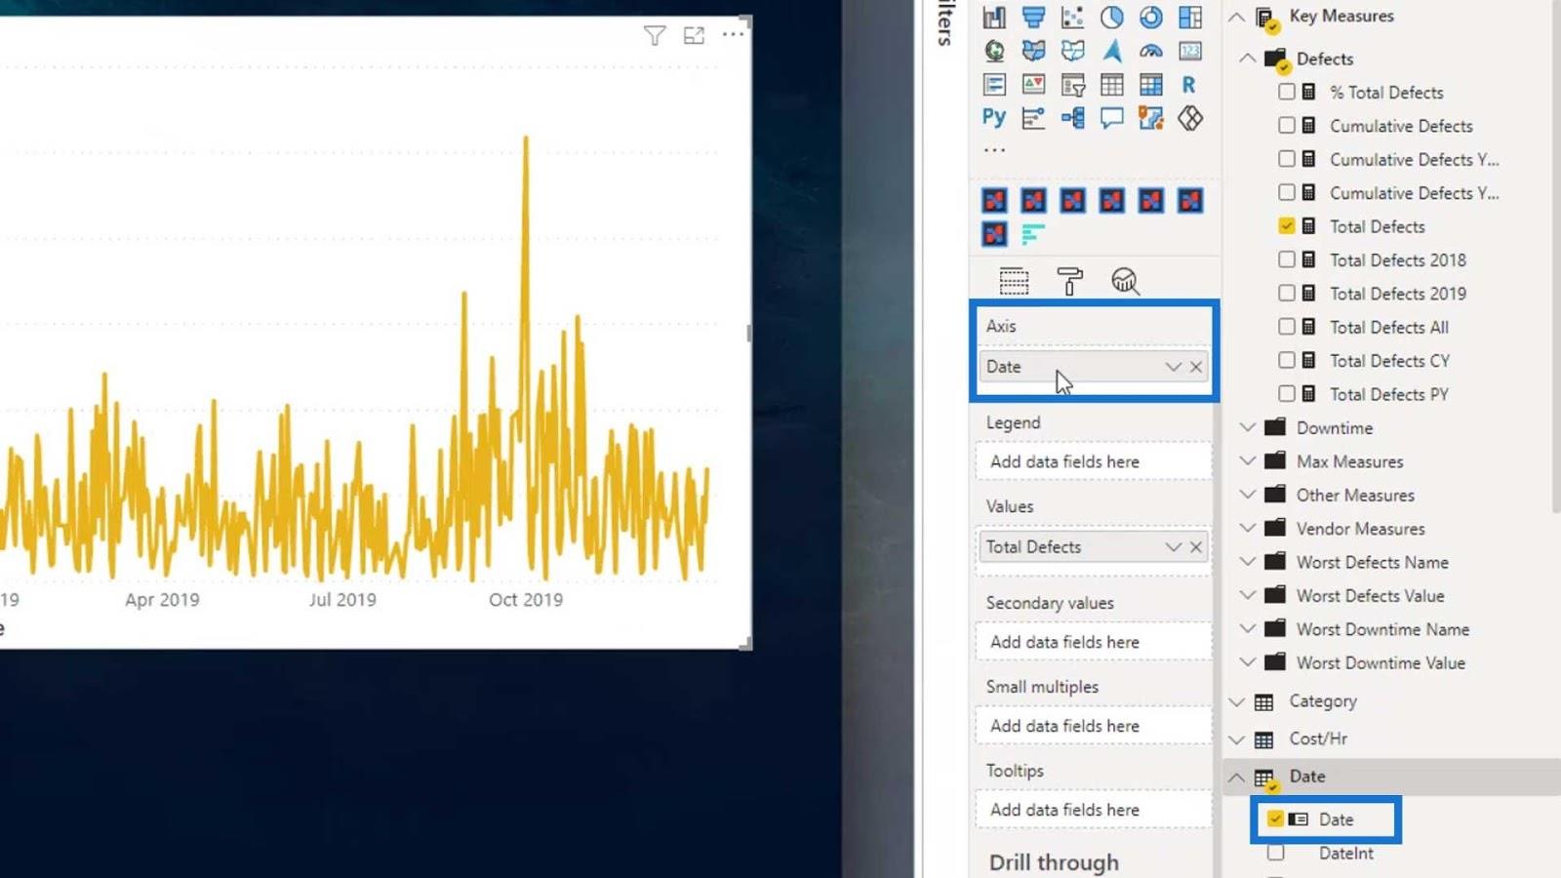Expand the Downtime folder

click(x=1247, y=427)
